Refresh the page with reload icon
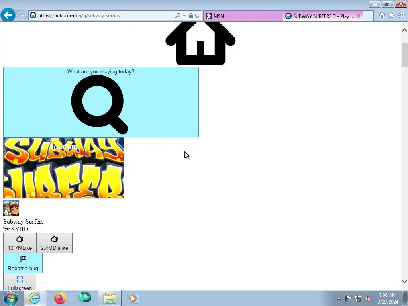The image size is (408, 306). tap(197, 16)
